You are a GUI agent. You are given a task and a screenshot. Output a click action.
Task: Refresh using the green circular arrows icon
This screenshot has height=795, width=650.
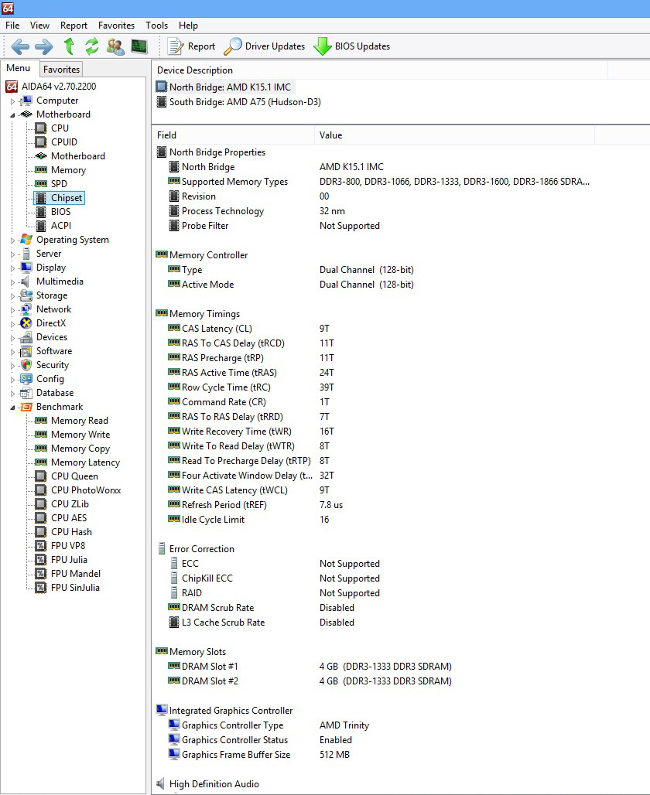point(92,46)
